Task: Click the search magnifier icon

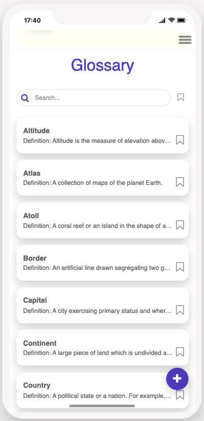Action: 25,98
